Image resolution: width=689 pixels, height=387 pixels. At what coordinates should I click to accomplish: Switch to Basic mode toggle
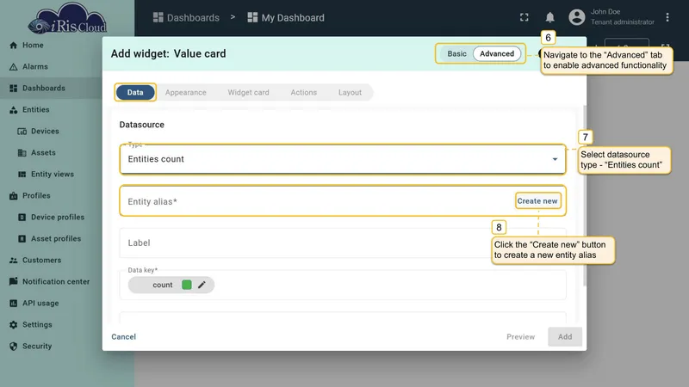[456, 53]
